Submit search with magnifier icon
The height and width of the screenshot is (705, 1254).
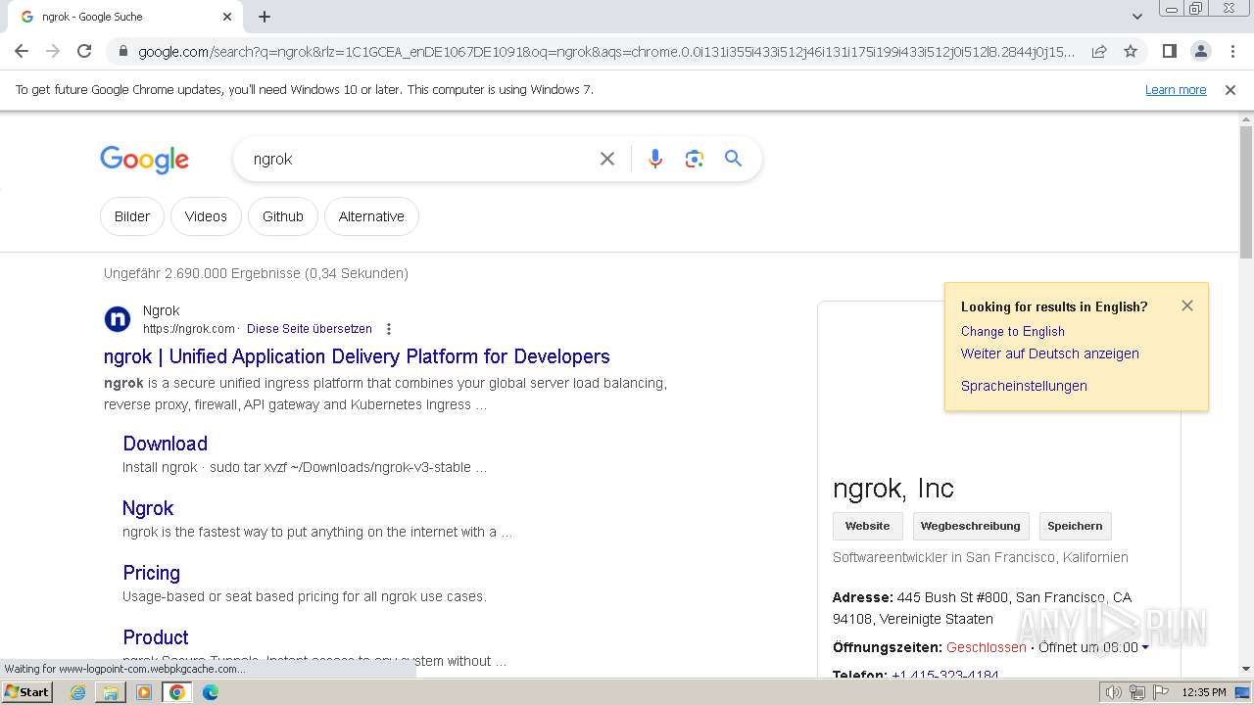point(733,159)
